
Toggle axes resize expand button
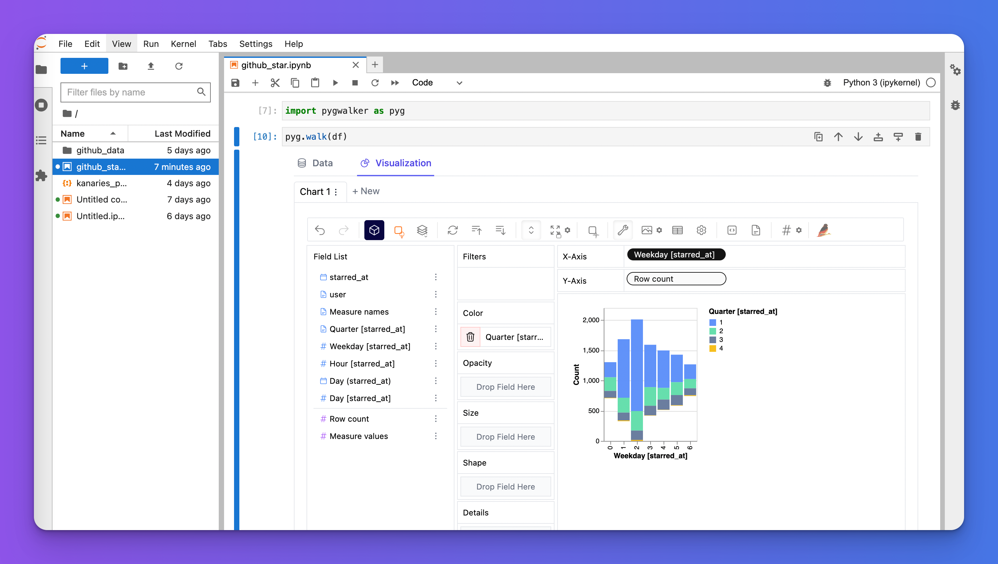tap(531, 230)
